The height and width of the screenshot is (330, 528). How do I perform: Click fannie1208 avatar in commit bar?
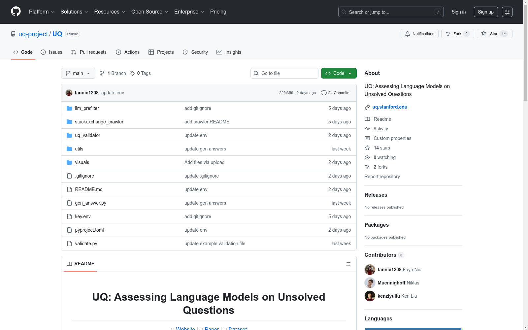(x=69, y=93)
